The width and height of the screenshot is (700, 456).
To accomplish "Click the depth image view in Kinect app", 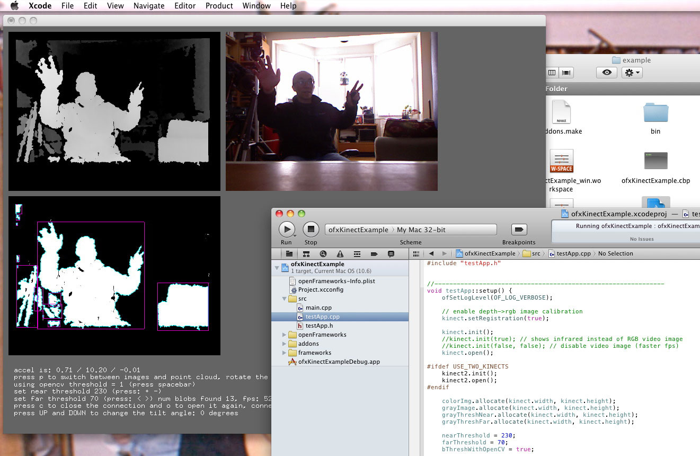I will pos(114,111).
